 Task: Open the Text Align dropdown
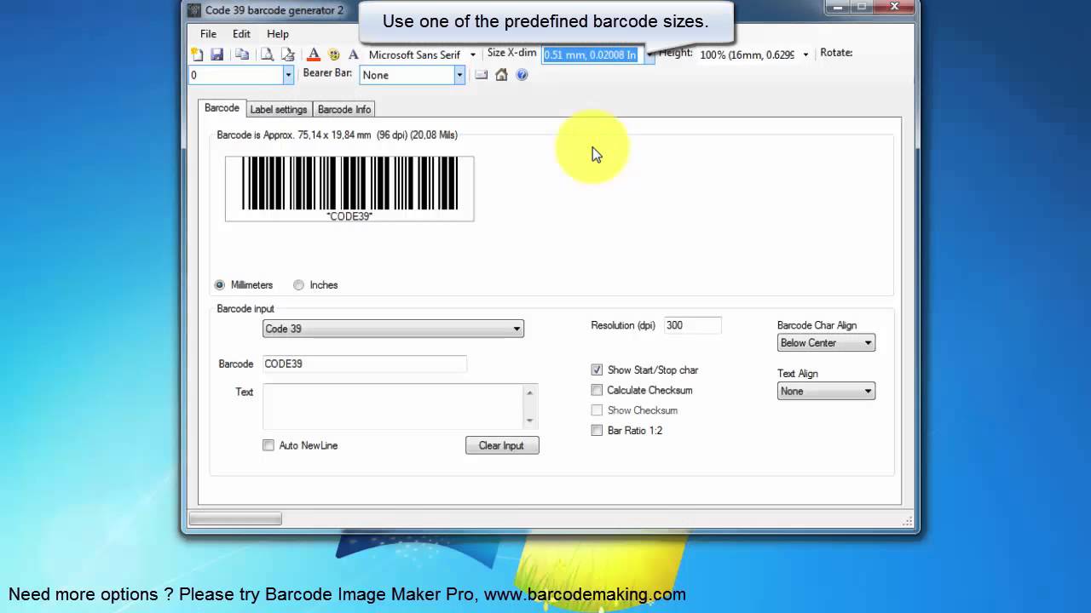pos(826,392)
